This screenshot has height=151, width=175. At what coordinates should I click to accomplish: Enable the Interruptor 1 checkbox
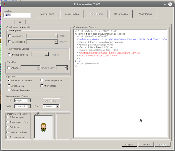pyautogui.click(x=10, y=36)
